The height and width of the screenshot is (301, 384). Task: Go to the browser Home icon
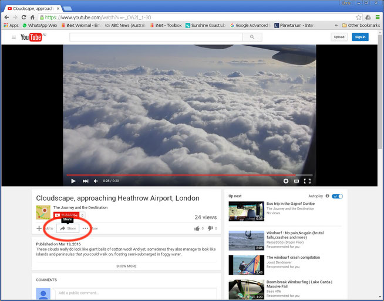click(32, 18)
